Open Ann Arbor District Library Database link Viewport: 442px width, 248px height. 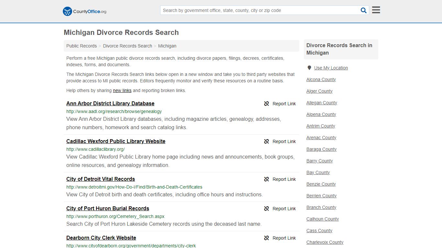point(110,103)
